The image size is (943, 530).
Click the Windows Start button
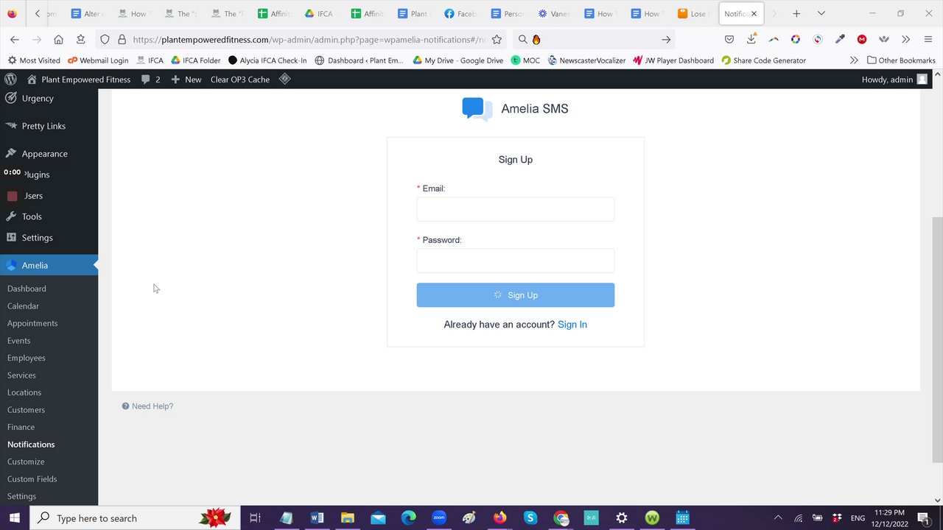point(15,518)
